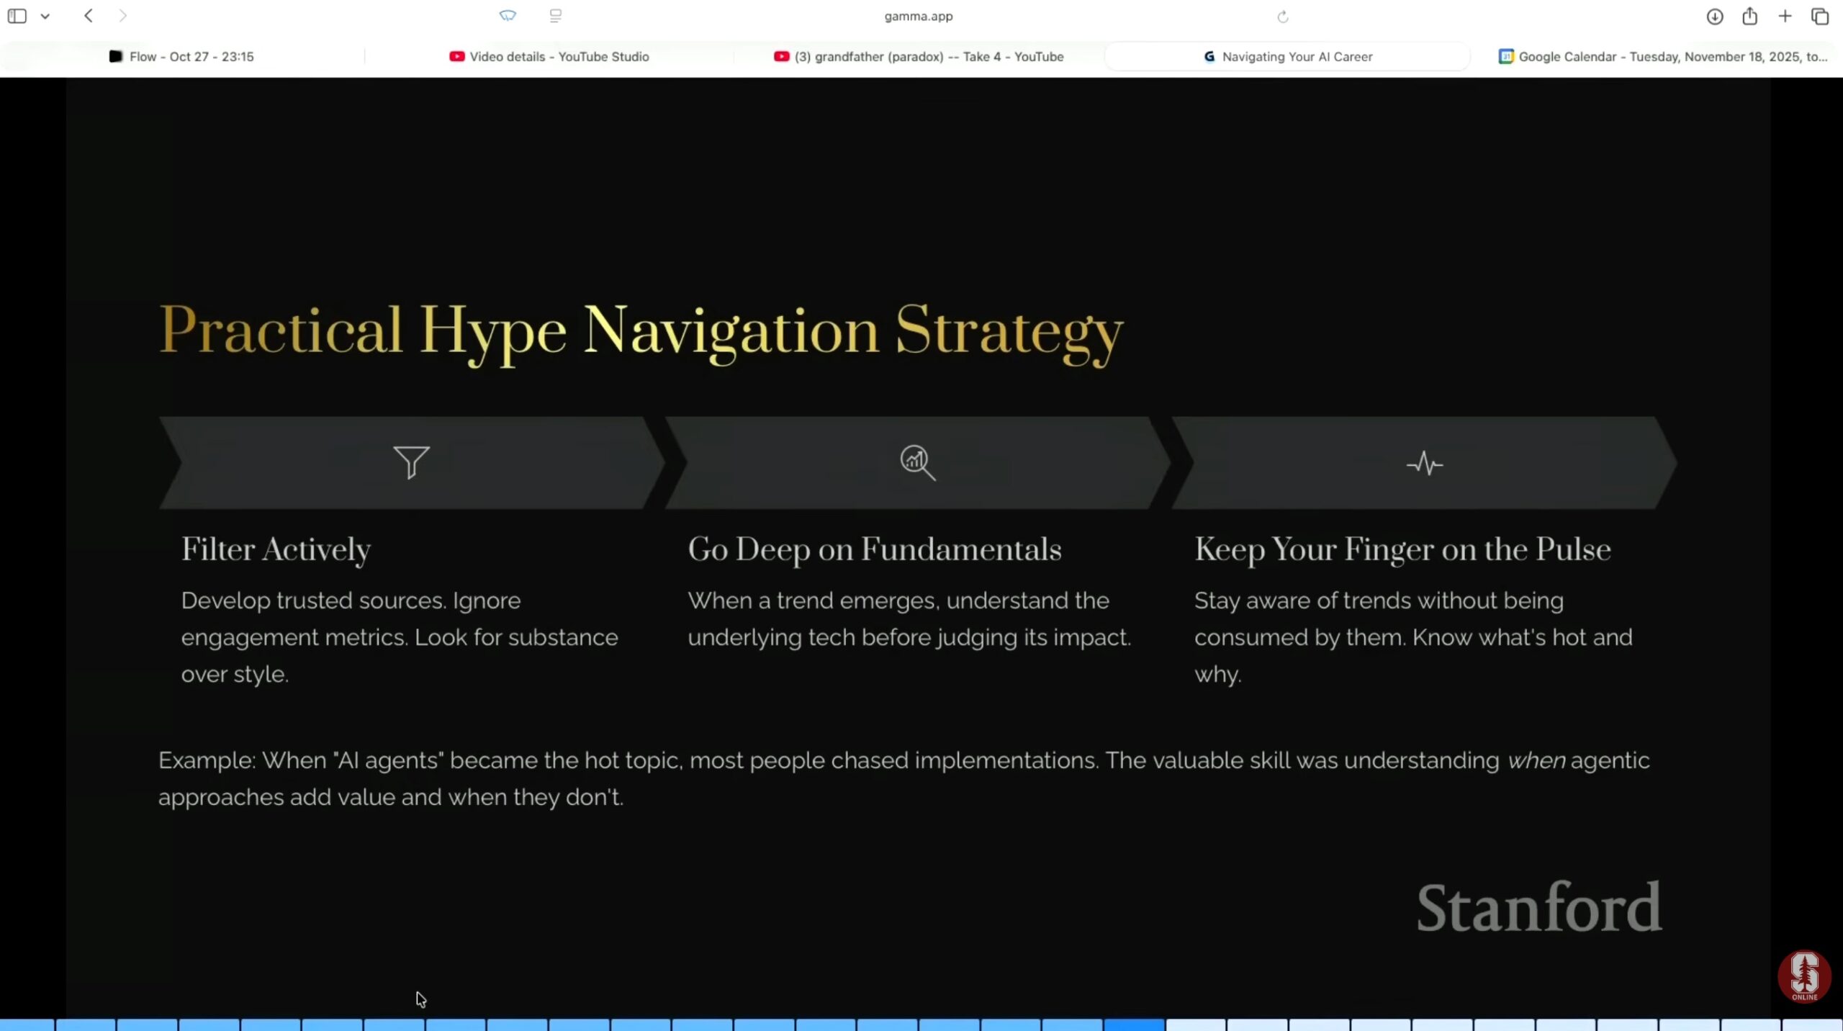Click the forward navigation arrow
This screenshot has width=1843, height=1031.
[122, 16]
